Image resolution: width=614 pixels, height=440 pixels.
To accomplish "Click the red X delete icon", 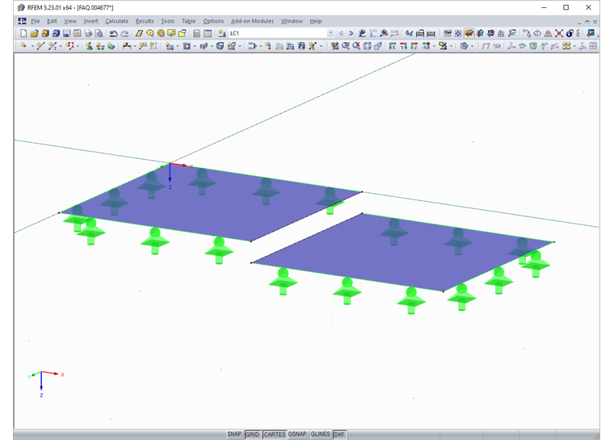I will [x=559, y=33].
